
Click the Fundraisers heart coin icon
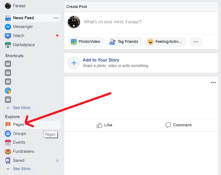coord(8,152)
